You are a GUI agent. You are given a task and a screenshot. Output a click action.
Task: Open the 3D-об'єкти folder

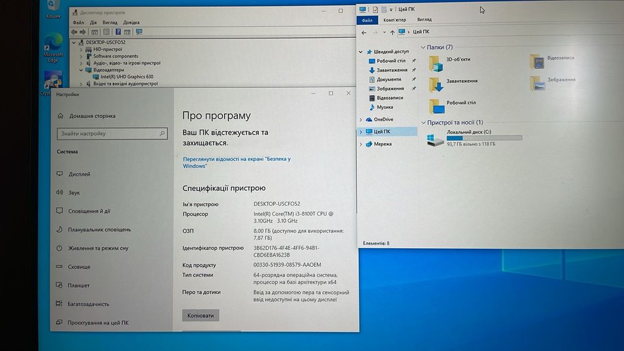tap(450, 63)
